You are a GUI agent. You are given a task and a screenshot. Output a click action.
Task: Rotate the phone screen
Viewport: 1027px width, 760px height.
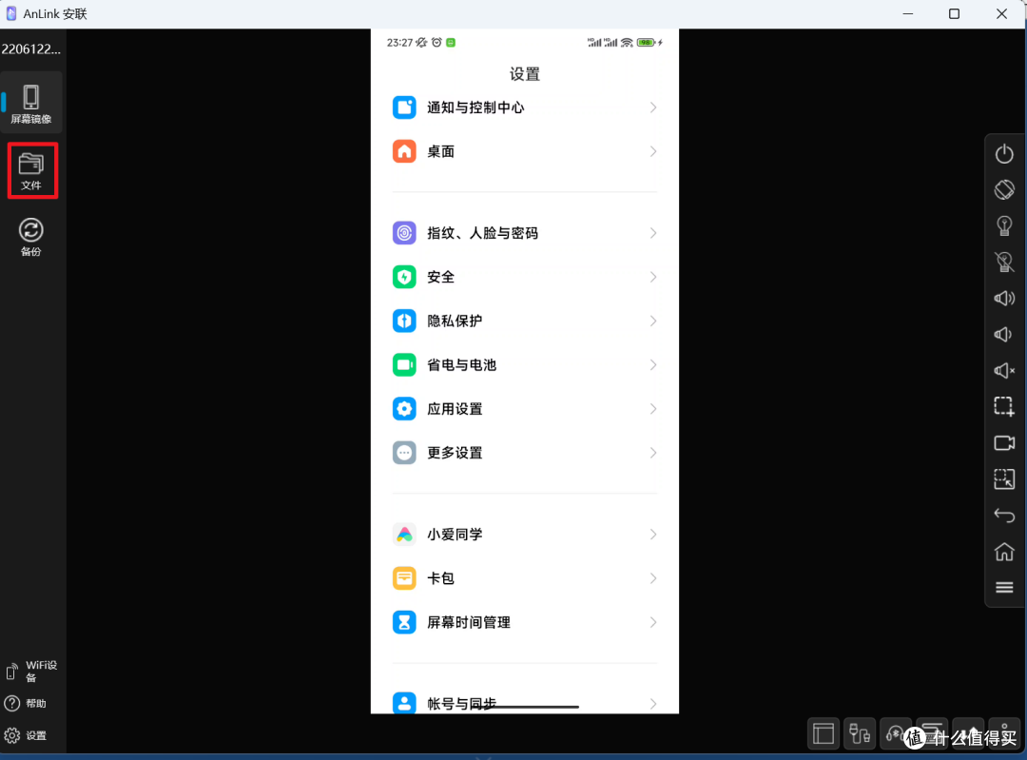tap(1004, 189)
